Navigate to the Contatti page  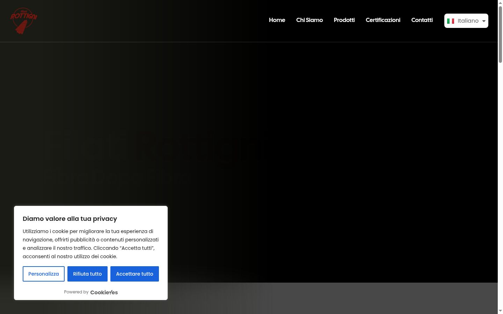(x=422, y=20)
